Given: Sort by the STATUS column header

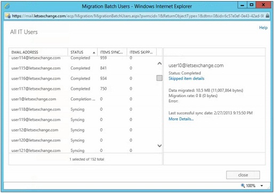Looking at the screenshot, I should [83, 52].
